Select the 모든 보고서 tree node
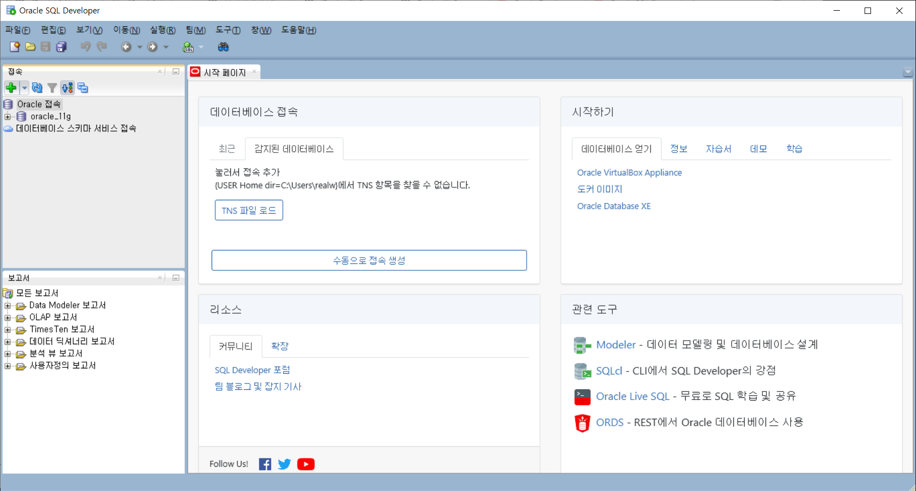The width and height of the screenshot is (916, 491). [x=37, y=293]
